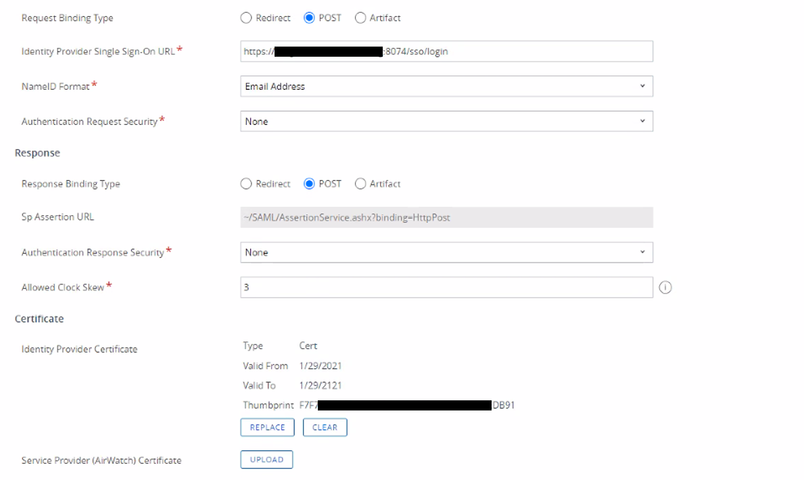
Task: Select Artifact for Request Binding Type
Action: pyautogui.click(x=360, y=18)
